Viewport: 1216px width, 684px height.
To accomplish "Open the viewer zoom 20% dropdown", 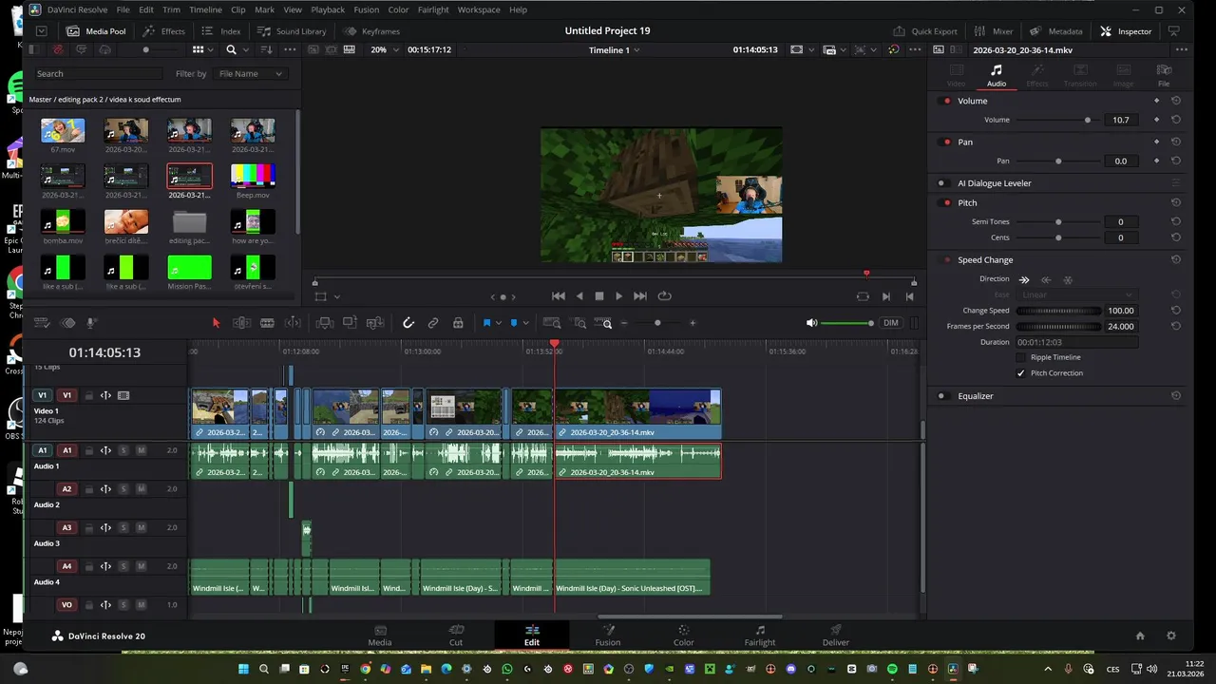I will 384,49.
